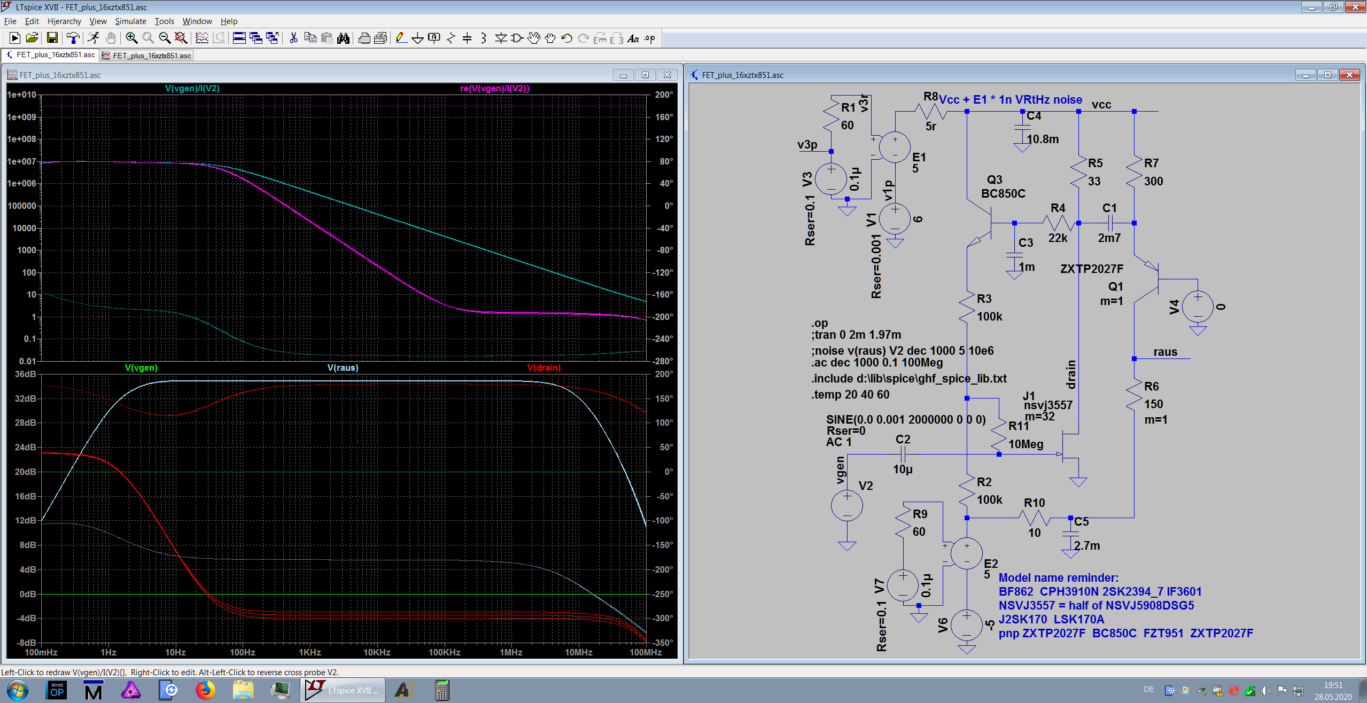Click the Zoom to Fit crossed magnifier

click(181, 38)
